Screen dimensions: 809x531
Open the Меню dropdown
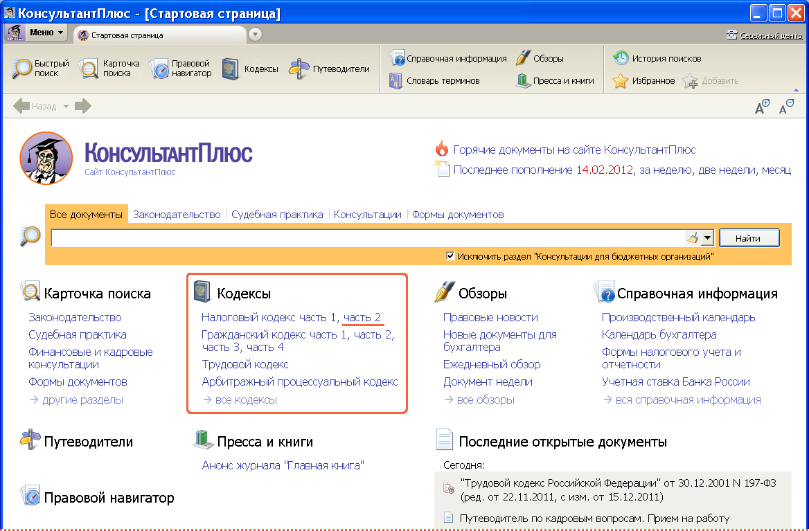click(x=46, y=33)
